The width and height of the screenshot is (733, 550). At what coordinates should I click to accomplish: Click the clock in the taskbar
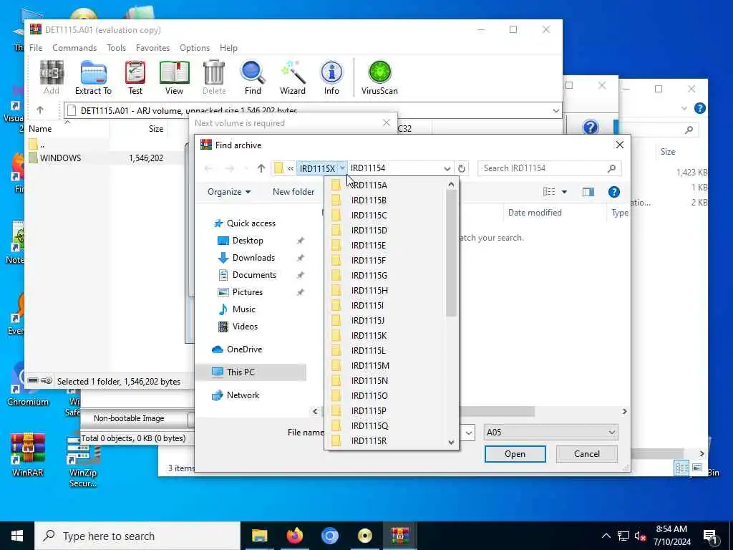[x=671, y=536]
